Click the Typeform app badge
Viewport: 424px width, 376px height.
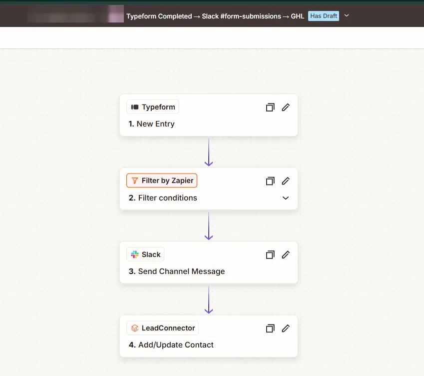tap(152, 107)
